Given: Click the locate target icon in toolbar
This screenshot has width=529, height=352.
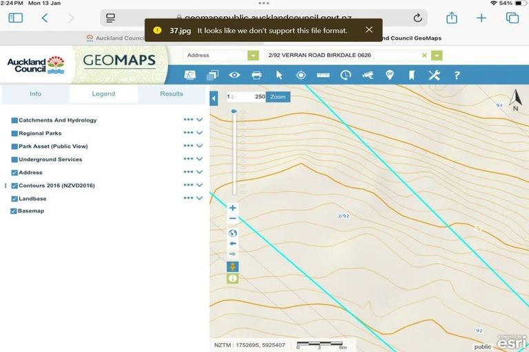Looking at the screenshot, I should coord(301,75).
